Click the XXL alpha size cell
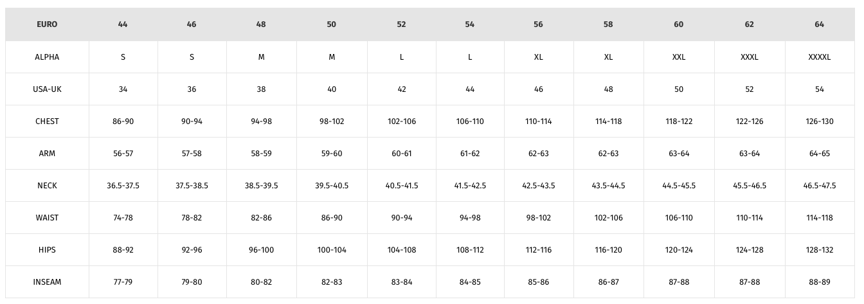 (x=678, y=57)
